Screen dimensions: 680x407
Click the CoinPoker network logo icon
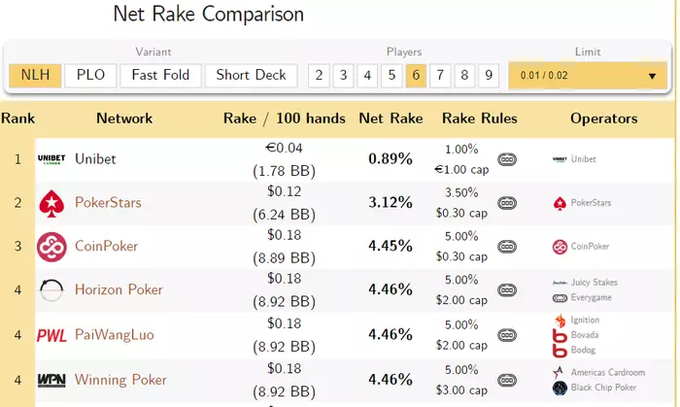click(51, 247)
